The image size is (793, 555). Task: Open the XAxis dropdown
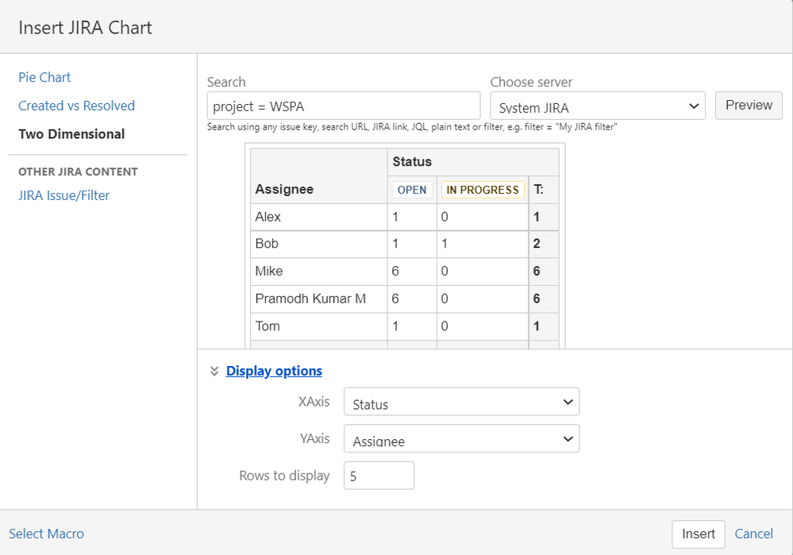point(460,402)
